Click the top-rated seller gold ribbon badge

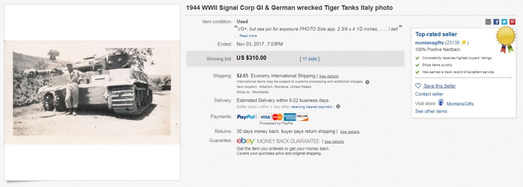coord(506,38)
